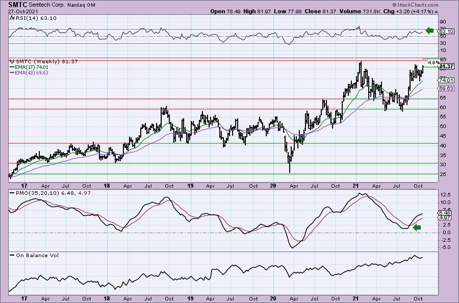Click the 74.01 EMA tag on right axis
This screenshot has height=303, width=459.
tap(446, 80)
